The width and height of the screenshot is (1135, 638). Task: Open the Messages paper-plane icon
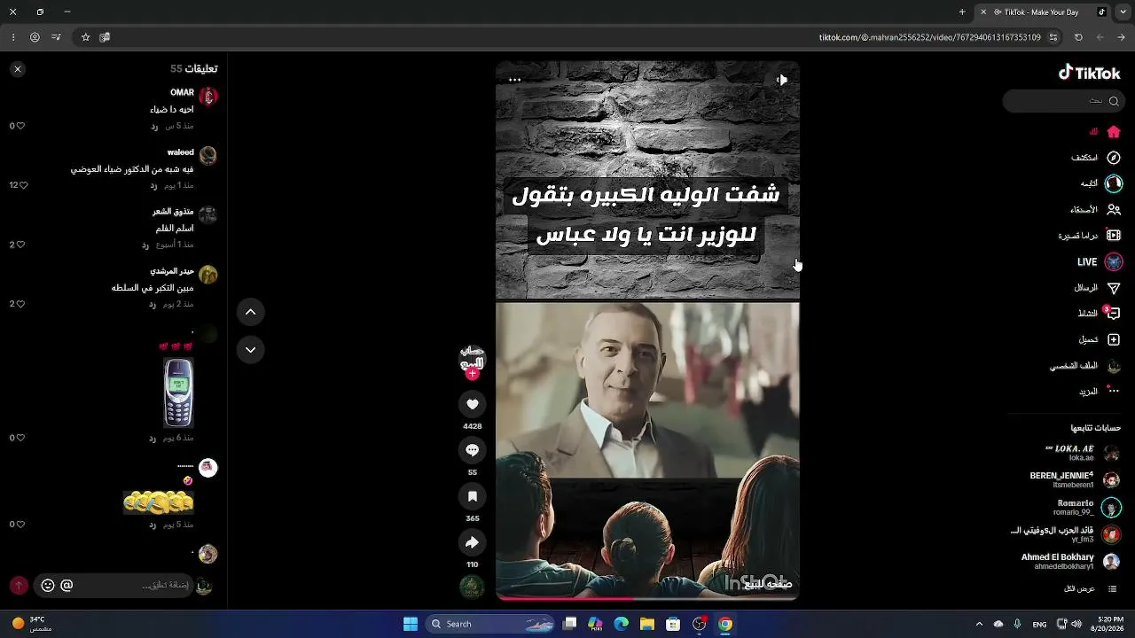pyautogui.click(x=1114, y=288)
